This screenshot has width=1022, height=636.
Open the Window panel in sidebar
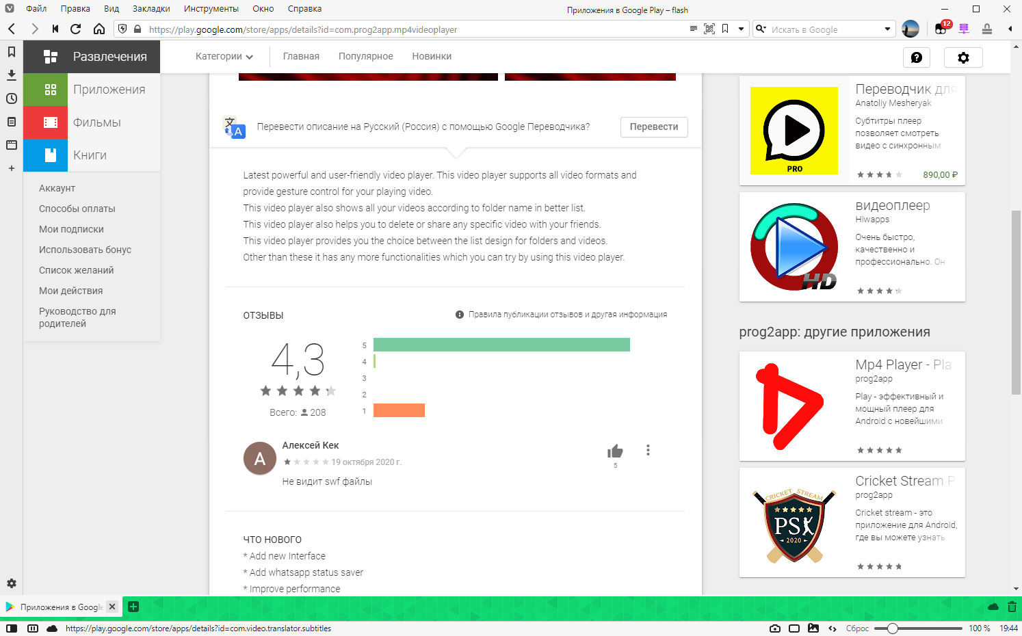[12, 145]
